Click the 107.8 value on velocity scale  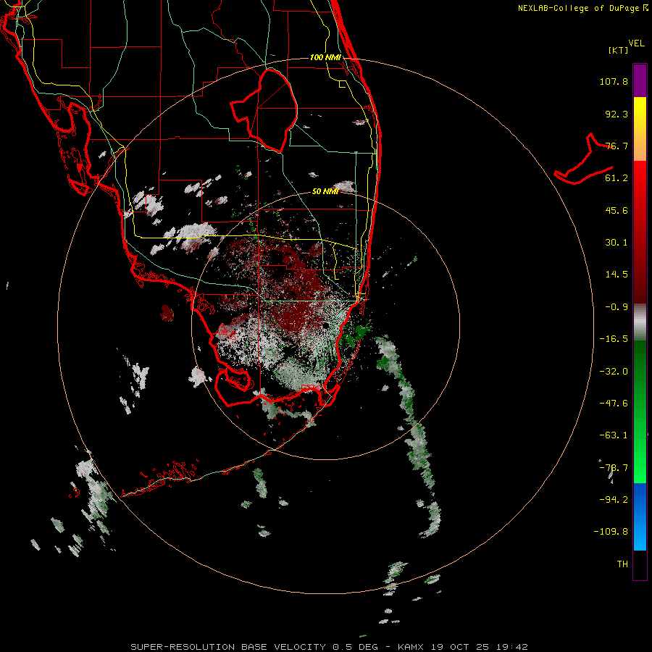(614, 81)
